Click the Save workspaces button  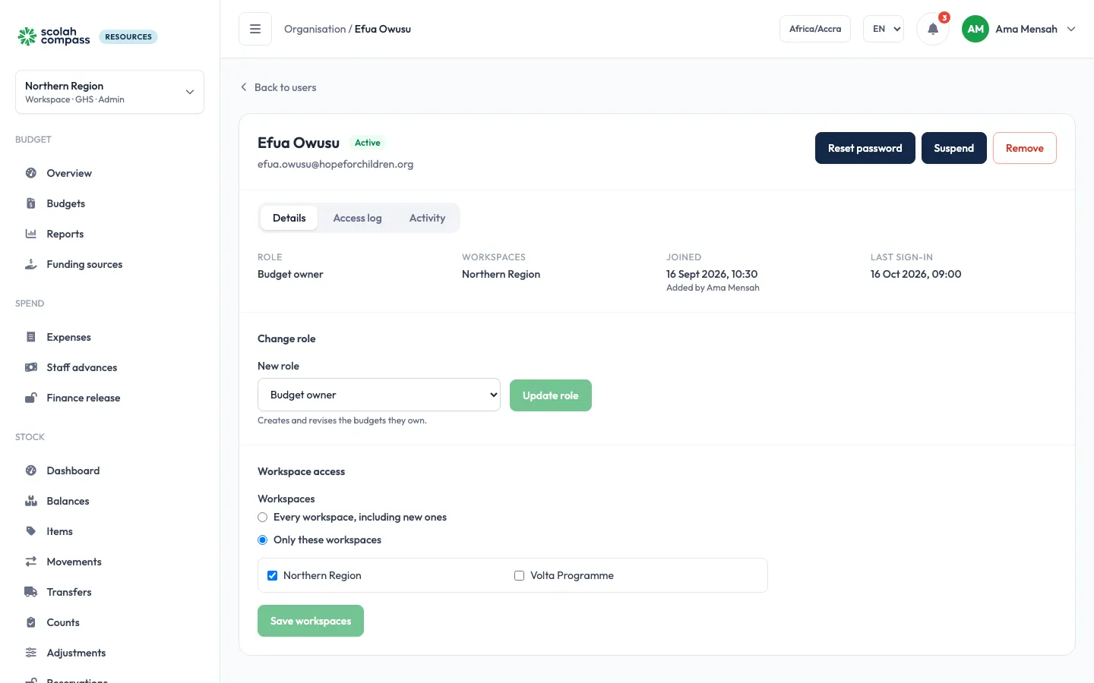pyautogui.click(x=311, y=621)
